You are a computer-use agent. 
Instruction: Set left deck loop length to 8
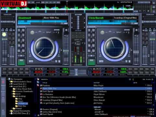point(23,40)
